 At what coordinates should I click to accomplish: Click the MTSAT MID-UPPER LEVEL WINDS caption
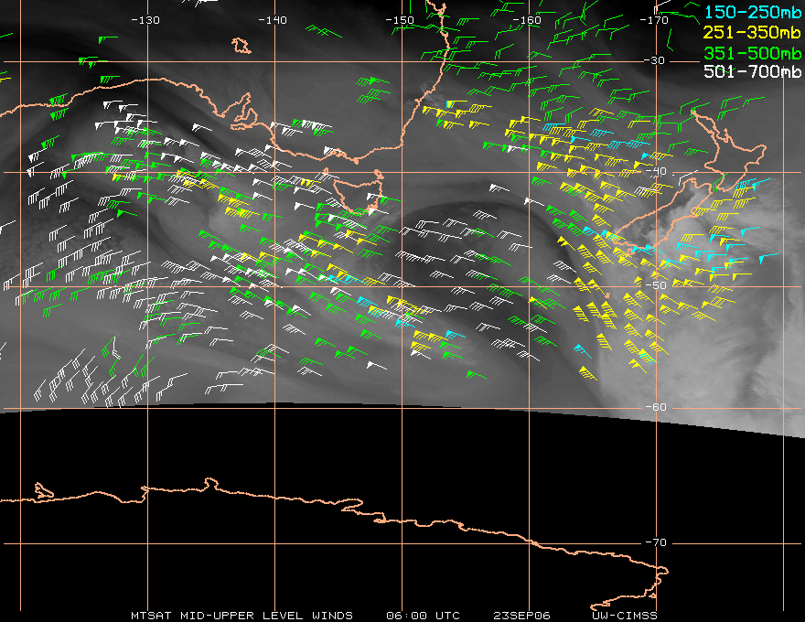(x=241, y=616)
